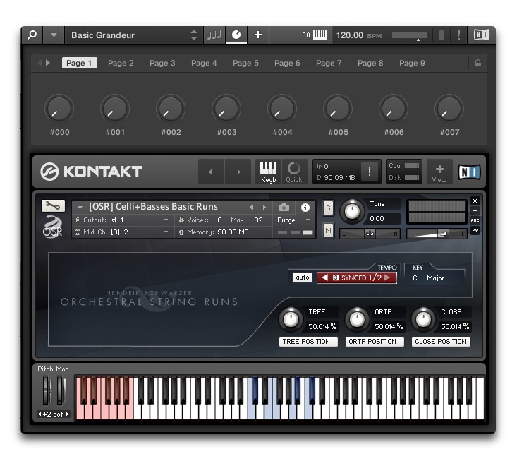This screenshot has width=517, height=459.
Task: Select previous tempo with left red arrow
Action: point(324,278)
